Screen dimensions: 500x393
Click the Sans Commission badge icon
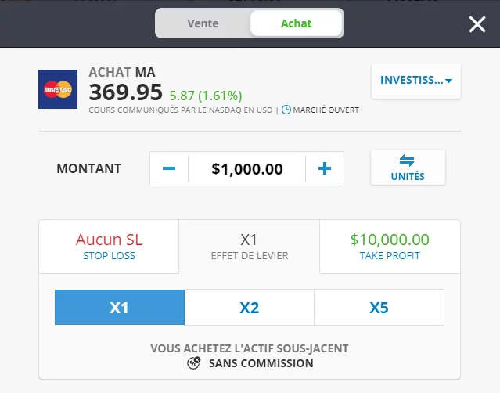[x=194, y=363]
